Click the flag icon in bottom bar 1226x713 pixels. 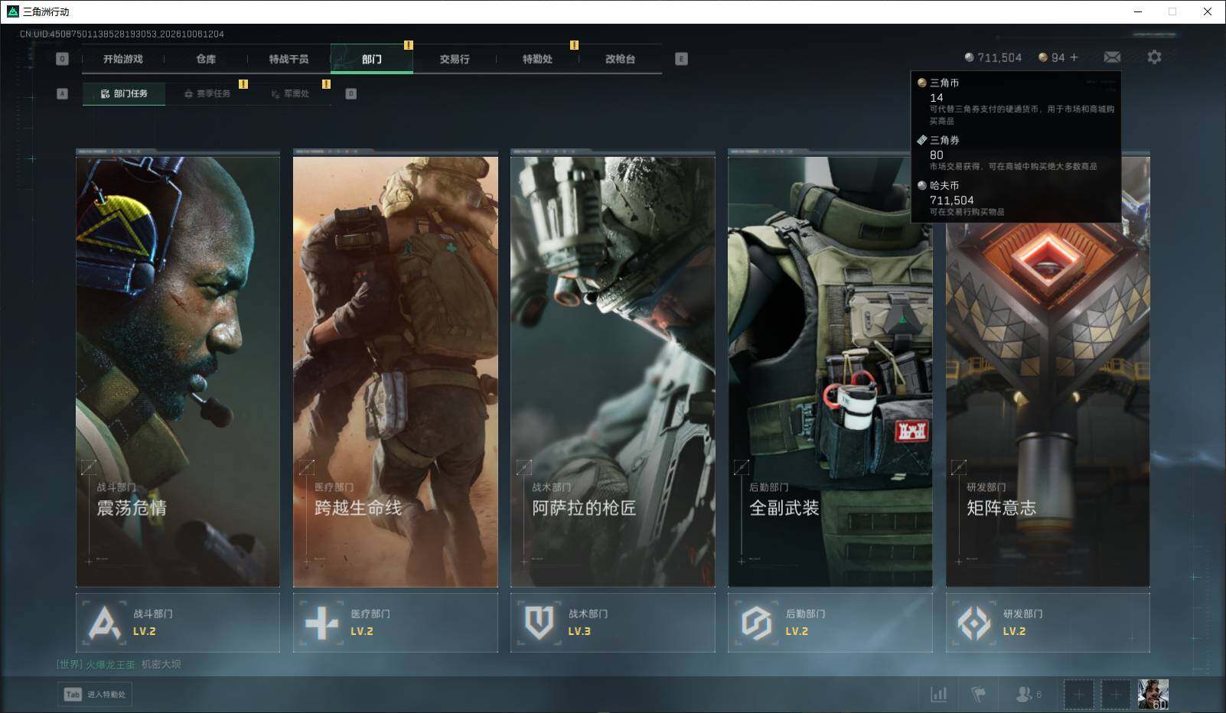click(978, 694)
